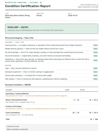Image resolution: width=105 pixels, height=131 pixels.
Task: Click the PASS badge for Structural hardware
Action: pyautogui.click(x=95, y=56)
